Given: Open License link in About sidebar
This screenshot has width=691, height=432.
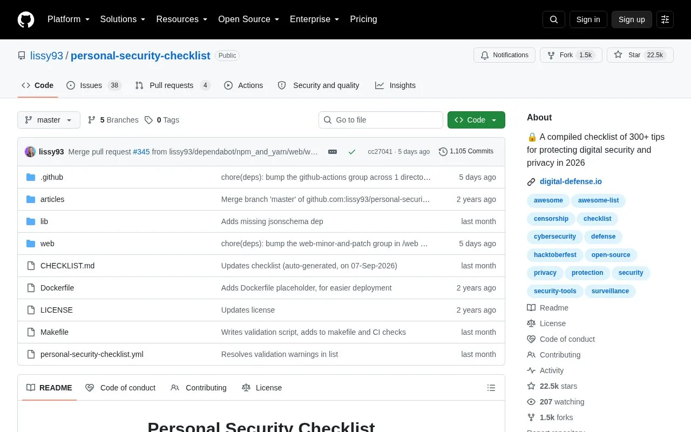Looking at the screenshot, I should [546, 323].
